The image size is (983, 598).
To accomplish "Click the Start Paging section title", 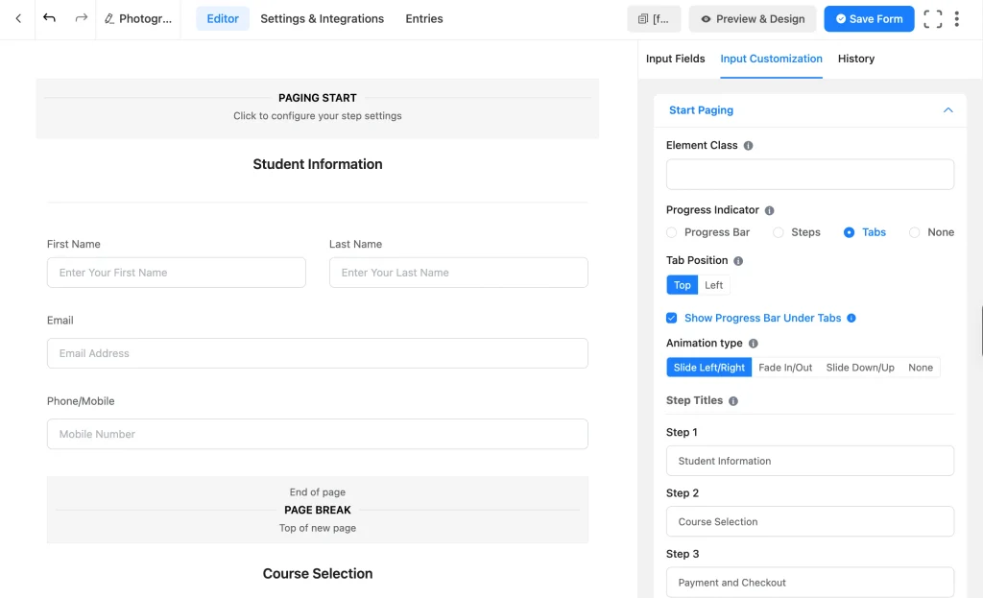I will (701, 110).
